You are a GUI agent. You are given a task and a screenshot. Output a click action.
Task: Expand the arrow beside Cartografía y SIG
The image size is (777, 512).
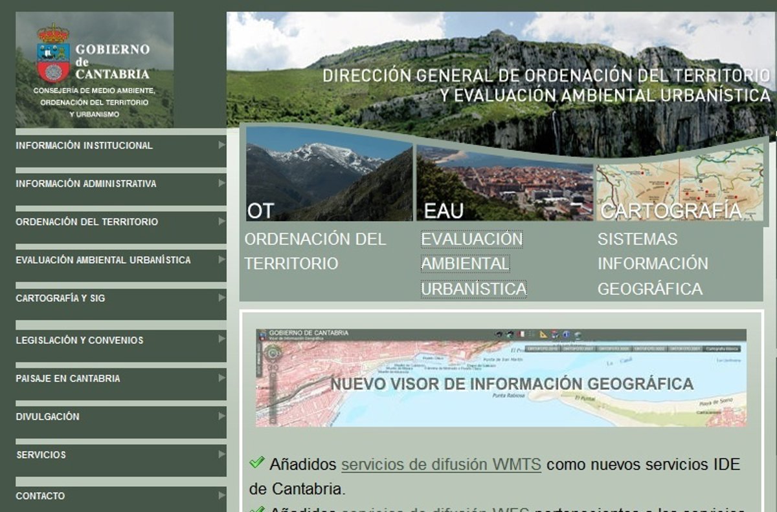(x=221, y=297)
